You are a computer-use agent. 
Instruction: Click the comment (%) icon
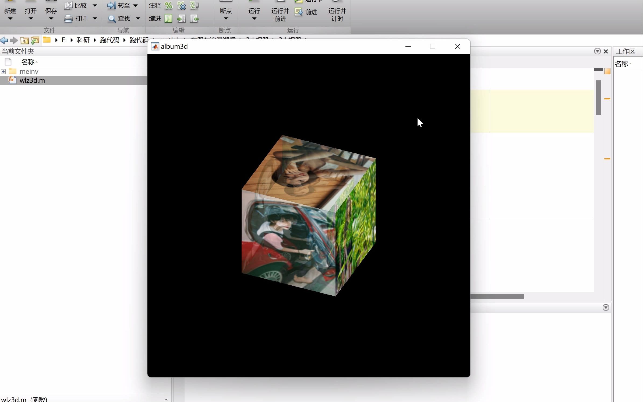point(169,5)
